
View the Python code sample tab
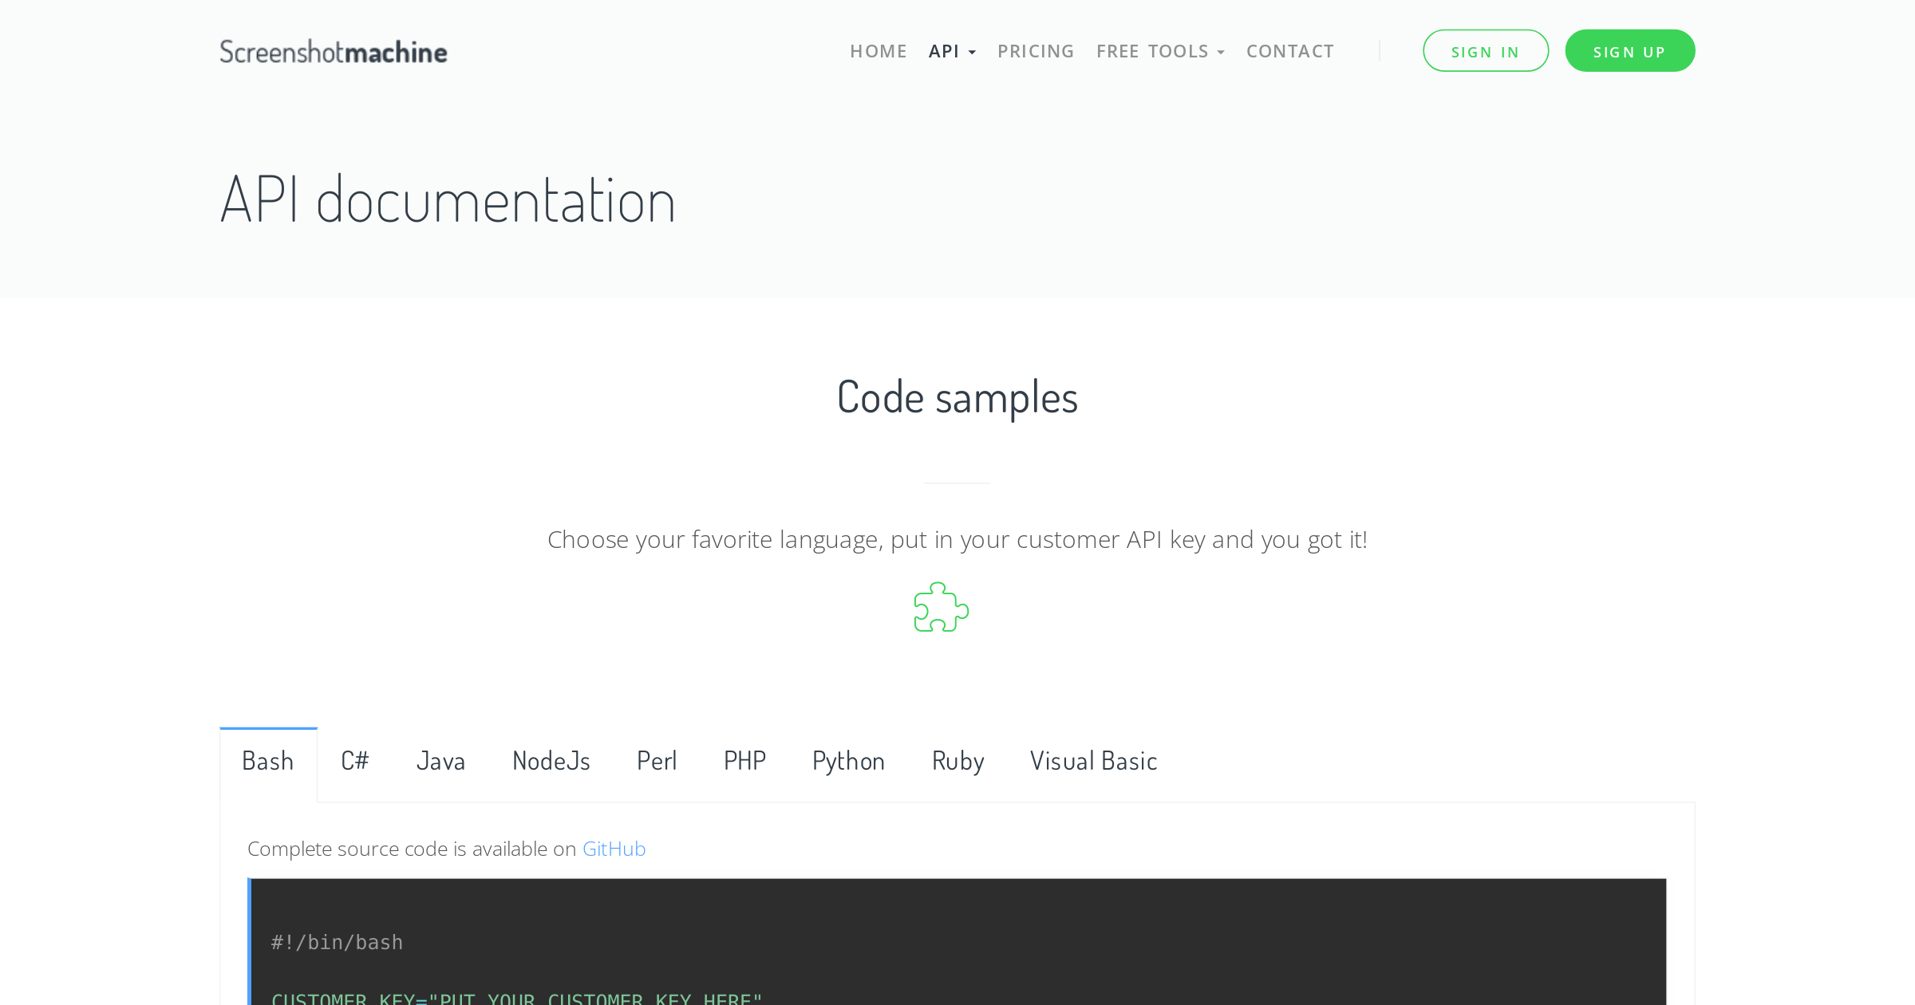tap(848, 761)
